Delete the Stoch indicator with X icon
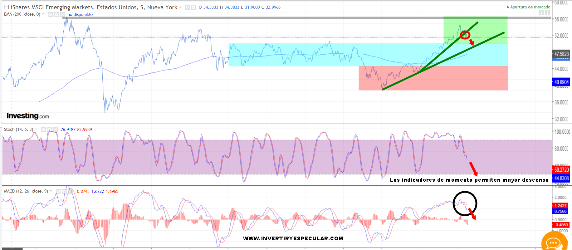This screenshot has height=250, width=572. [55, 129]
